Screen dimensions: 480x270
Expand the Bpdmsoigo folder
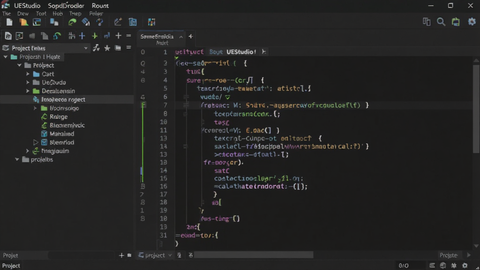35,108
